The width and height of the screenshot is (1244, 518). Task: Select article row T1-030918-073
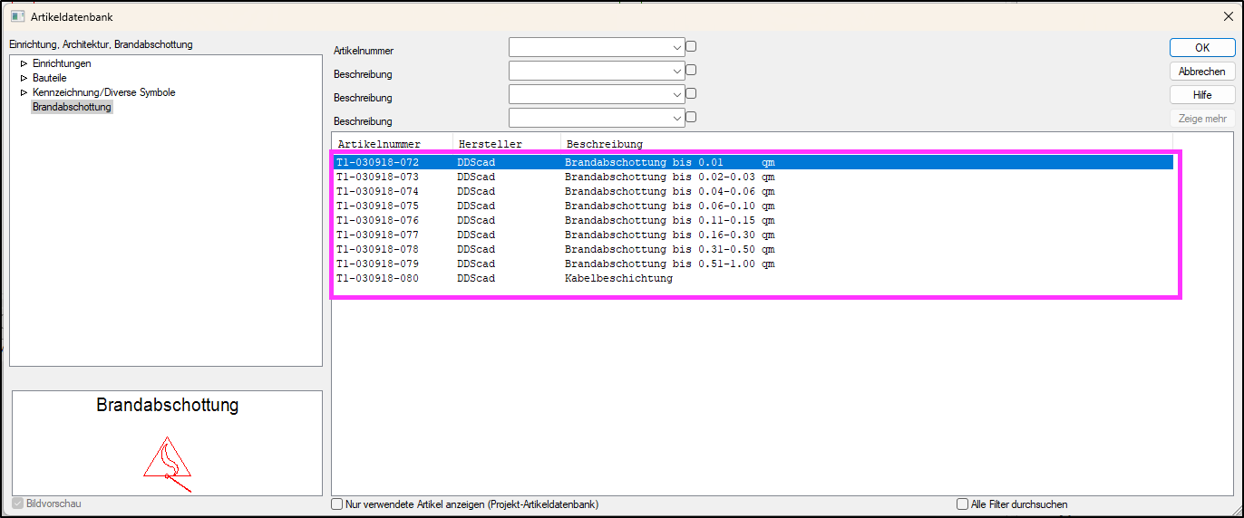(x=753, y=177)
